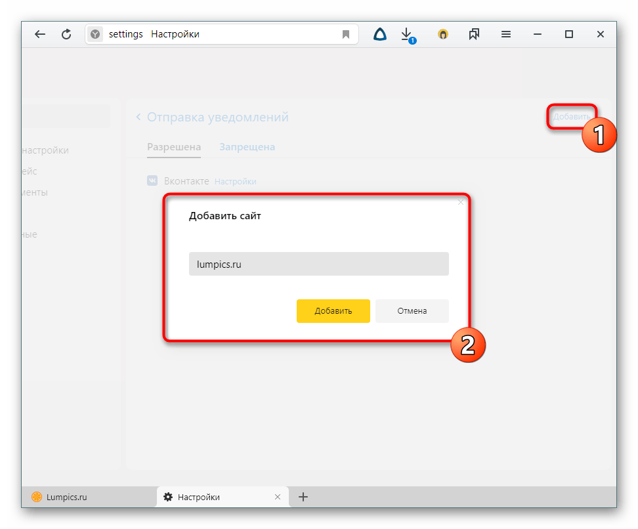Select the Настройки browser tab
Viewport: 638px width, 529px height.
pos(223,497)
